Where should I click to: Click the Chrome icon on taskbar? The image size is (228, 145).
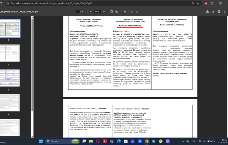coord(147,141)
